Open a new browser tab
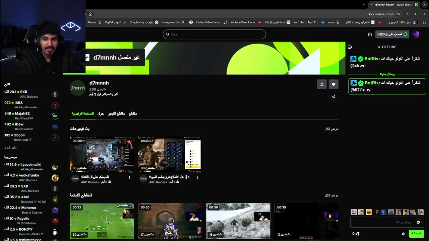Image resolution: width=429 pixels, height=241 pixels. pos(364,5)
